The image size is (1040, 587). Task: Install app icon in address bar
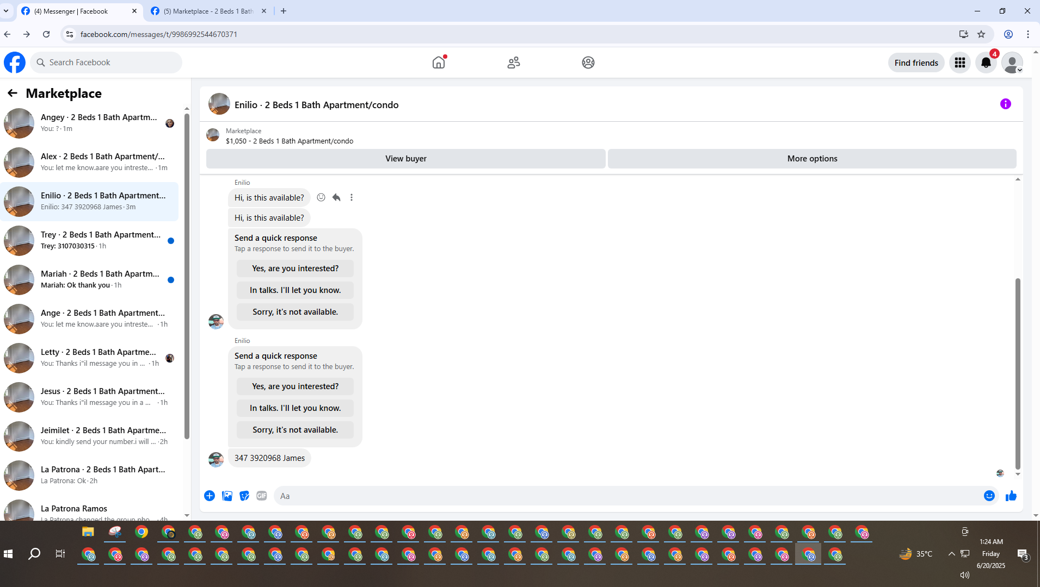pos(964,34)
